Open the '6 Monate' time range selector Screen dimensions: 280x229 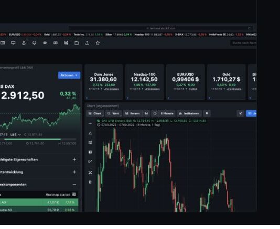(167, 113)
